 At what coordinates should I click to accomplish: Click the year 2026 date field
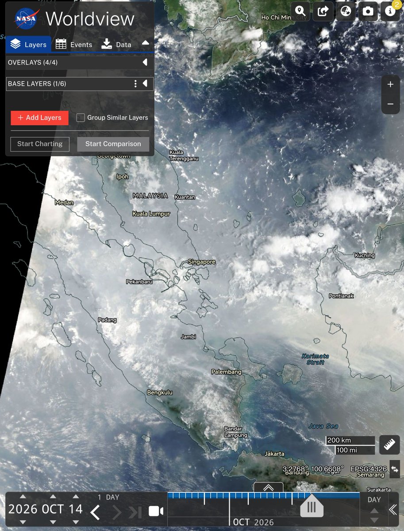pyautogui.click(x=23, y=509)
